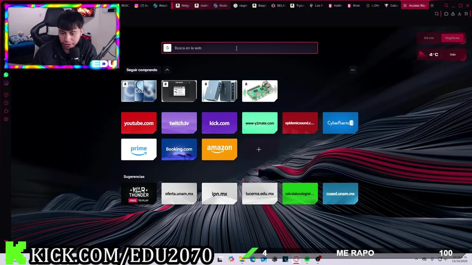Open the Easy Setup menu icon

point(466,14)
